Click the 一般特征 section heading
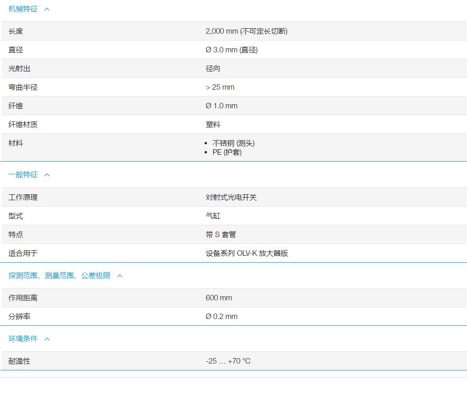The height and width of the screenshot is (410, 467). pyautogui.click(x=23, y=174)
